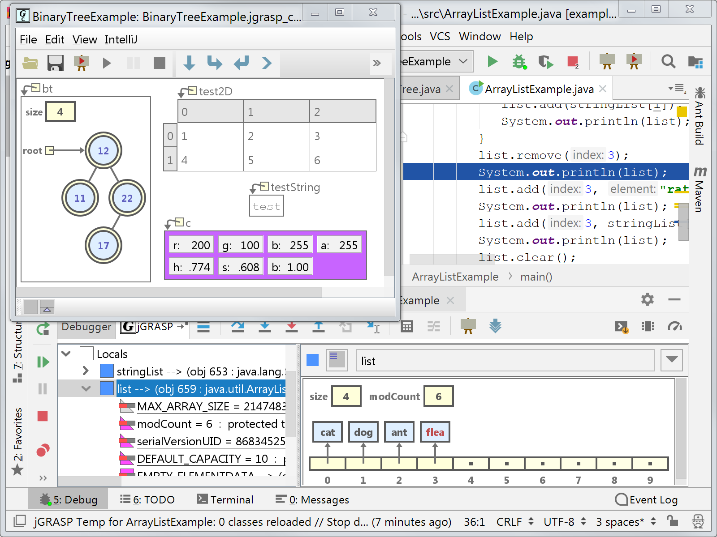
Task: View breakpoints with the red circles icon
Action: pos(43,450)
